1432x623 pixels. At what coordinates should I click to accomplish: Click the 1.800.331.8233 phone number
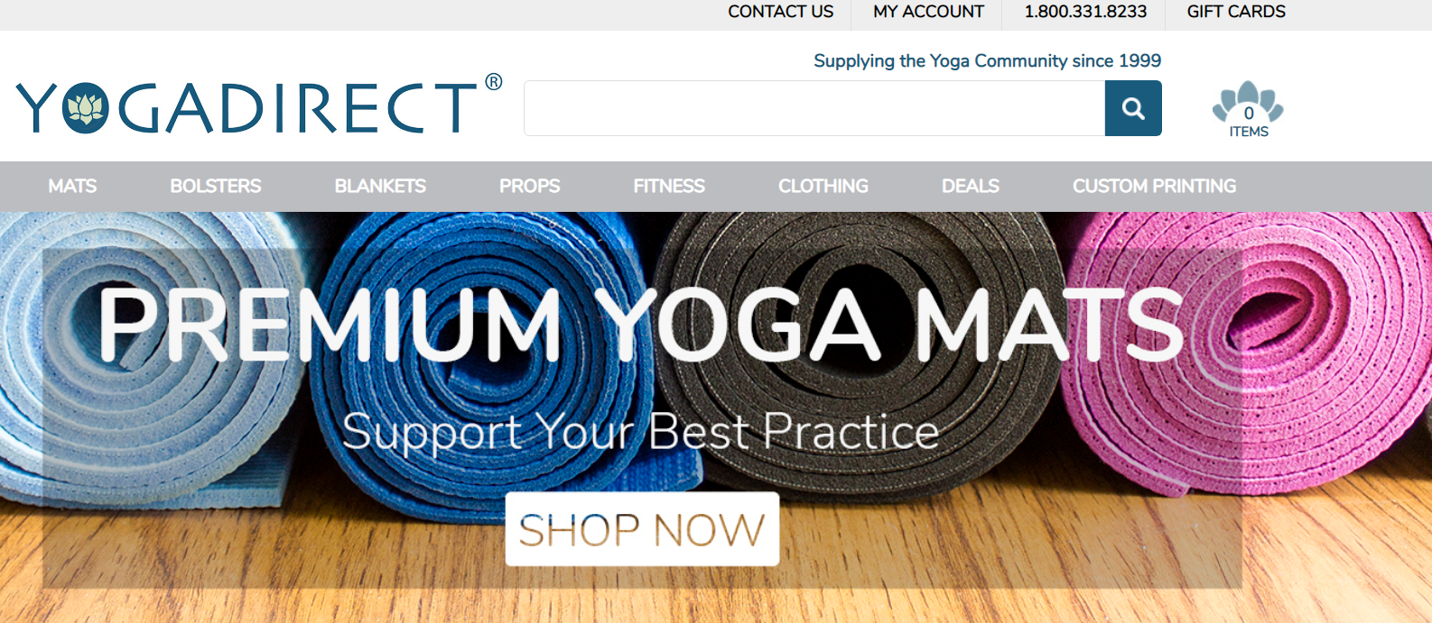tap(1085, 12)
